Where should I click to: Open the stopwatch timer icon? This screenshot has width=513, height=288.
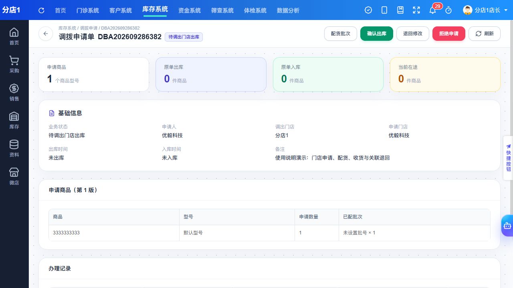tap(448, 10)
